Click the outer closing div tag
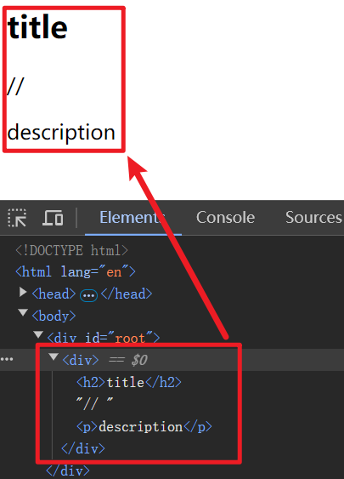Image resolution: width=344 pixels, height=479 pixels. (x=68, y=470)
